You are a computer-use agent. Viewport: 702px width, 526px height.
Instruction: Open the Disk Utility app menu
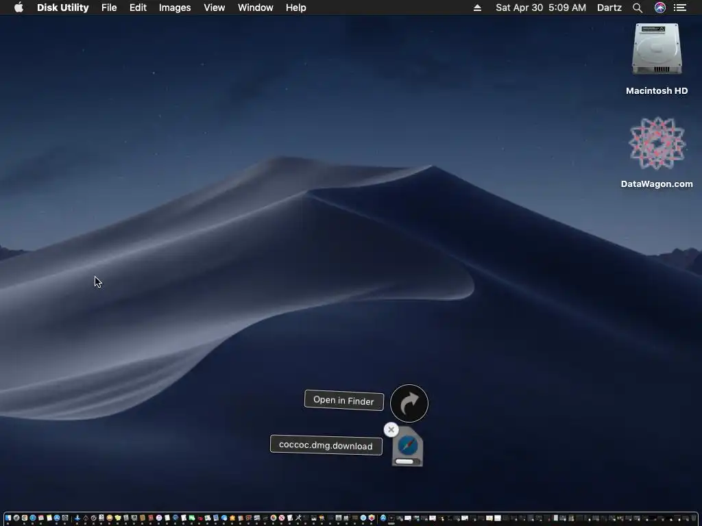tap(62, 8)
